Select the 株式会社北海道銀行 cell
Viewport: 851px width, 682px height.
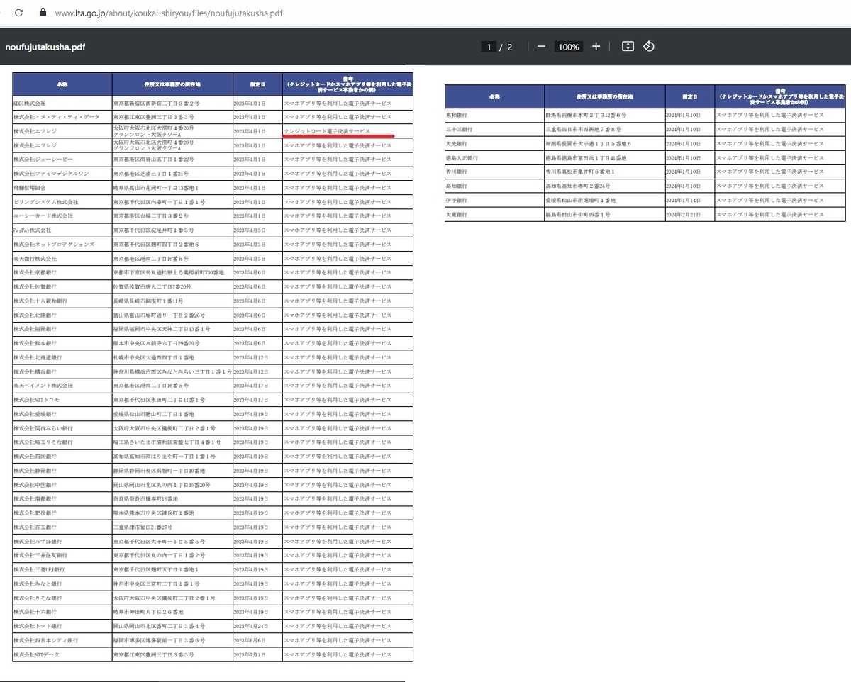62,357
